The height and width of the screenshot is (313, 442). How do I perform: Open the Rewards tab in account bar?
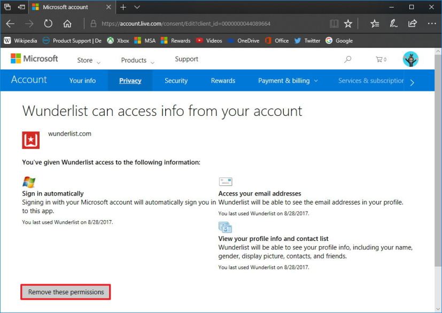click(223, 81)
